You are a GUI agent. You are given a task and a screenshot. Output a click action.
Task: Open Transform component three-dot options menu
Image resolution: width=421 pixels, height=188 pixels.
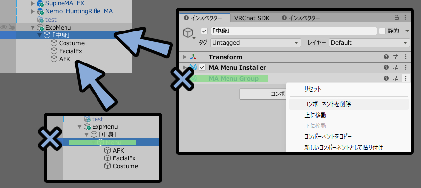coord(406,57)
